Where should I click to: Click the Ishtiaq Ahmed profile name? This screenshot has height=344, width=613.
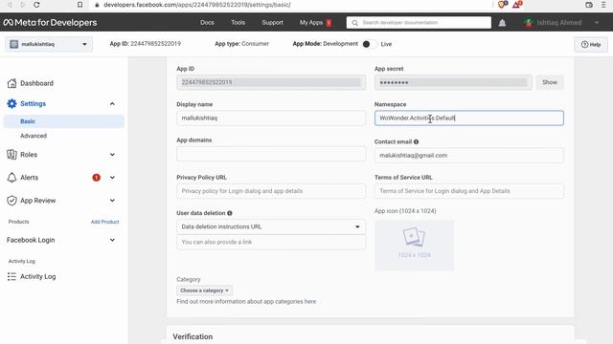click(x=559, y=23)
